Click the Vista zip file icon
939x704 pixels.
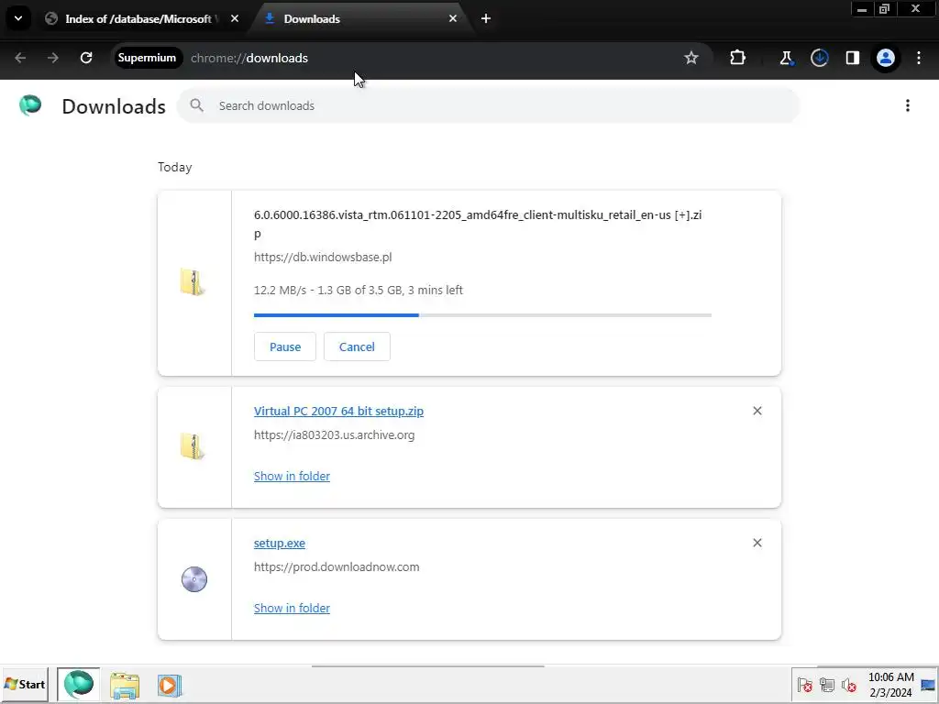(x=193, y=282)
